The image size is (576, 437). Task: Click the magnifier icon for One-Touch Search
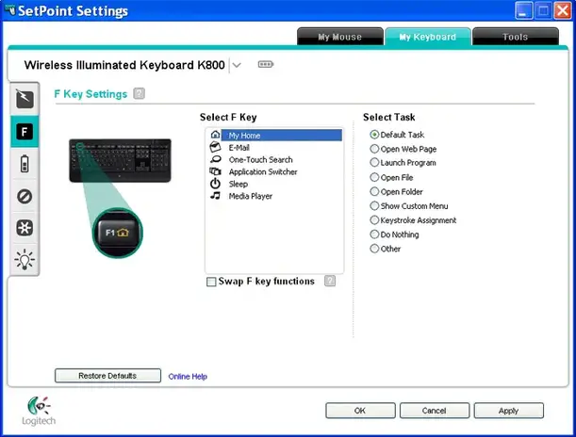pos(215,159)
